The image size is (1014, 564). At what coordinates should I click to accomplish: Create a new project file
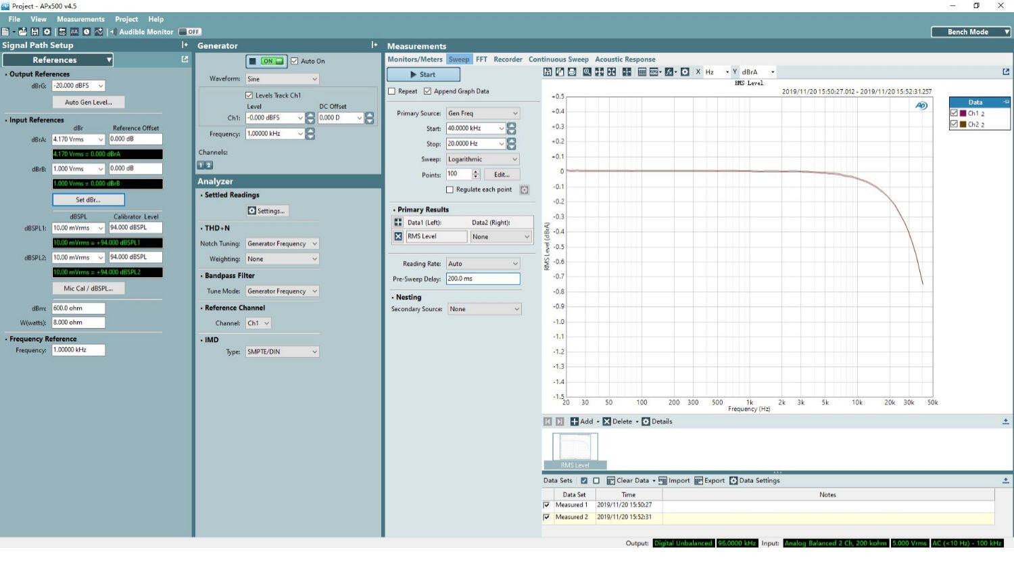coord(6,32)
